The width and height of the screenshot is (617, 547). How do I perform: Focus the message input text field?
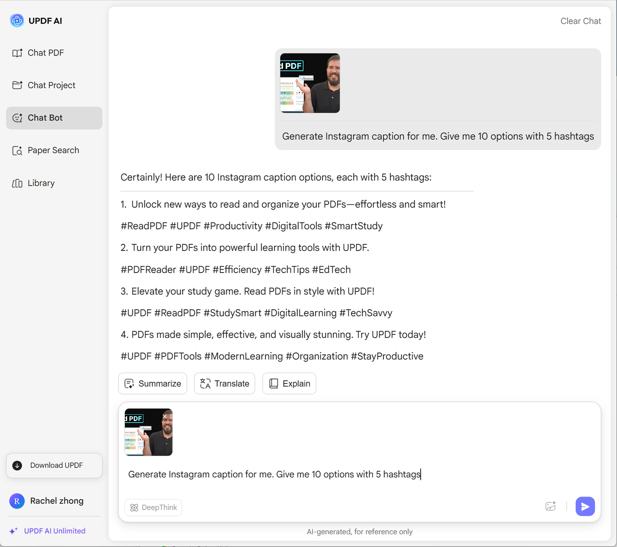pyautogui.click(x=360, y=474)
